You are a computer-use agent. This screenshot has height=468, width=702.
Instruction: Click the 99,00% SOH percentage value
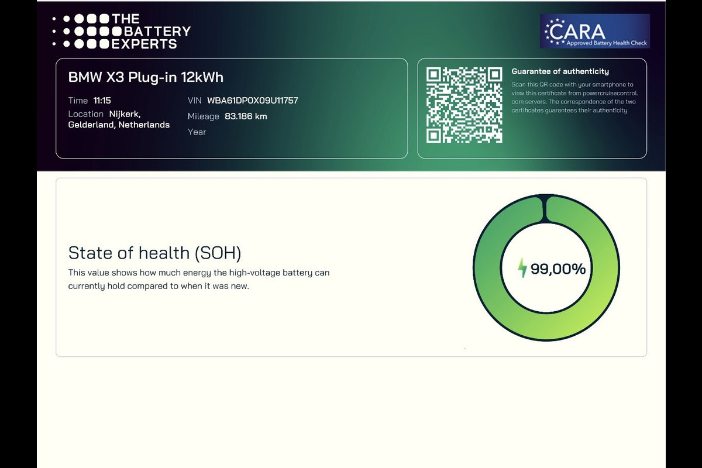558,269
